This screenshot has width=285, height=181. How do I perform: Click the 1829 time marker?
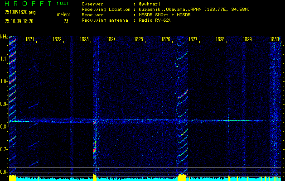247,39
